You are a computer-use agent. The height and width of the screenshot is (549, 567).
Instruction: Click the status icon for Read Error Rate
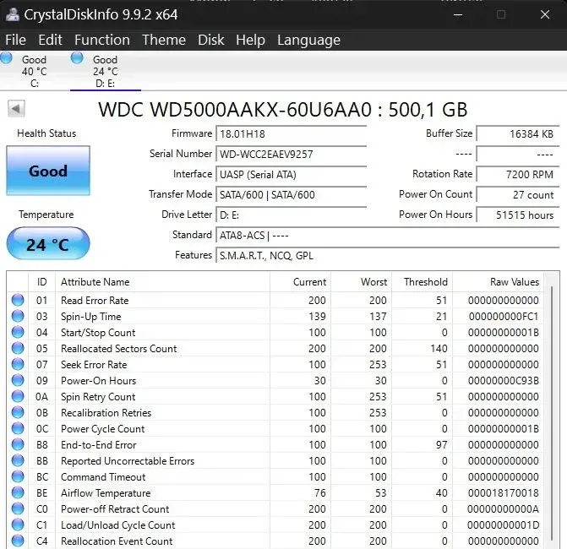pos(18,300)
